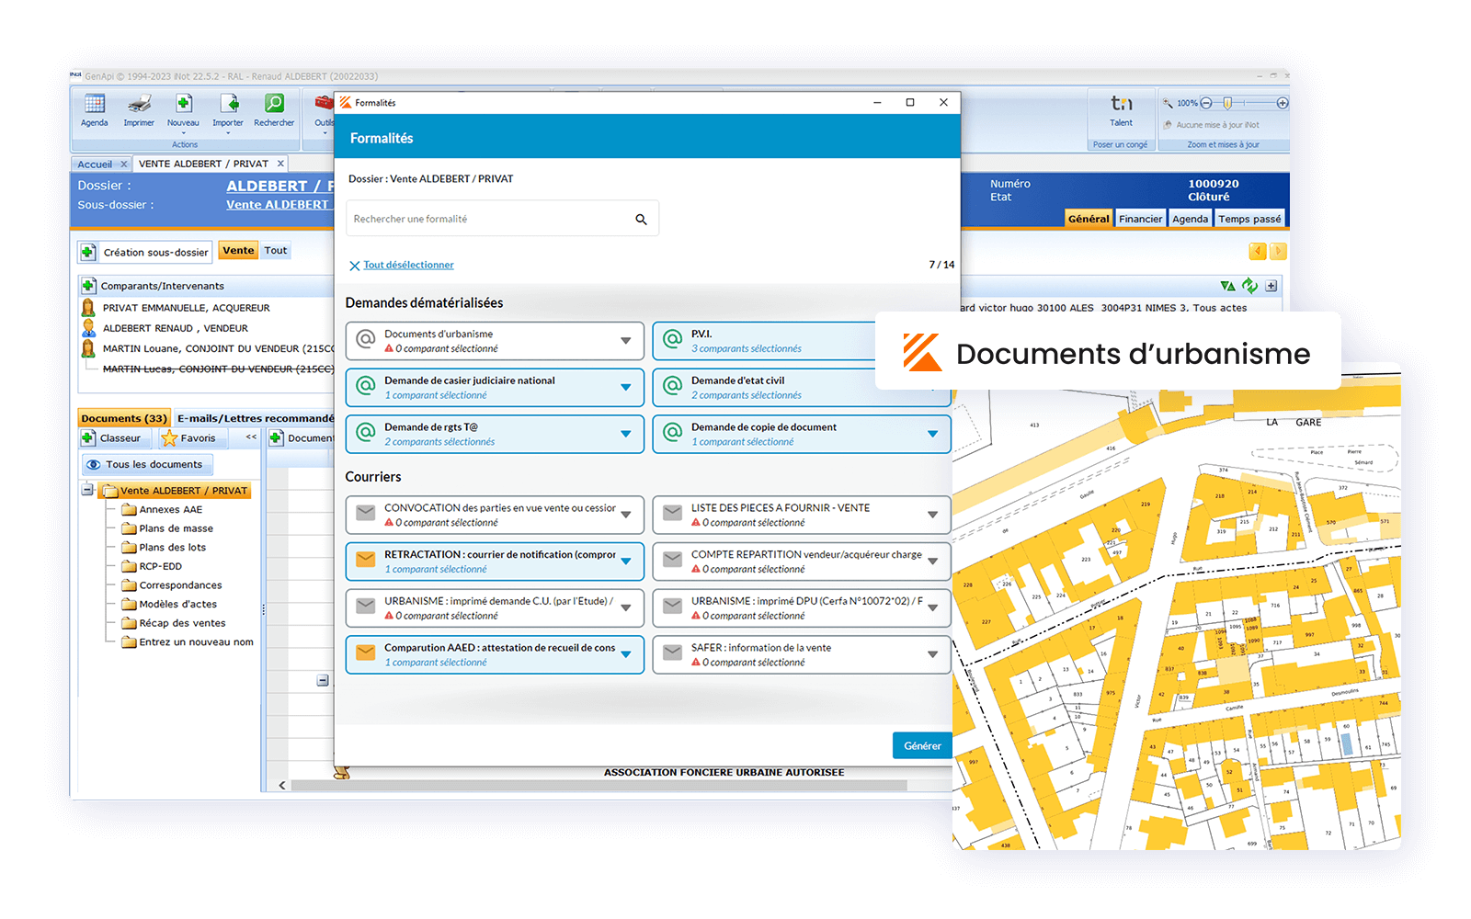The width and height of the screenshot is (1471, 919).
Task: Toggle the Demande de casier judiciaire national card
Action: coord(495,388)
